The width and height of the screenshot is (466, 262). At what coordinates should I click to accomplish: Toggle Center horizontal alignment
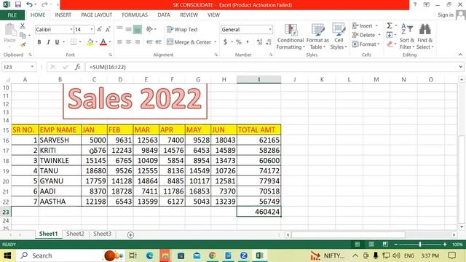point(128,42)
